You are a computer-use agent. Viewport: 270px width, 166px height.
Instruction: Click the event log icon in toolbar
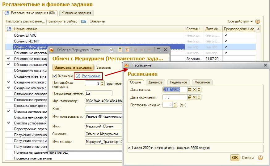84,21
